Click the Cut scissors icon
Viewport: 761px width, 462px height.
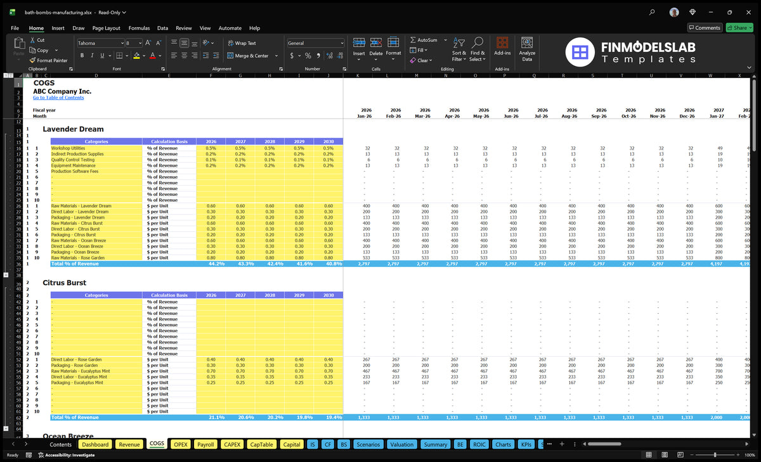[32, 40]
